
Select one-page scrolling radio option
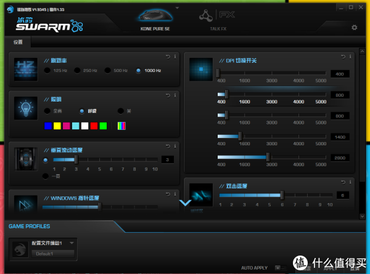click(x=46, y=176)
